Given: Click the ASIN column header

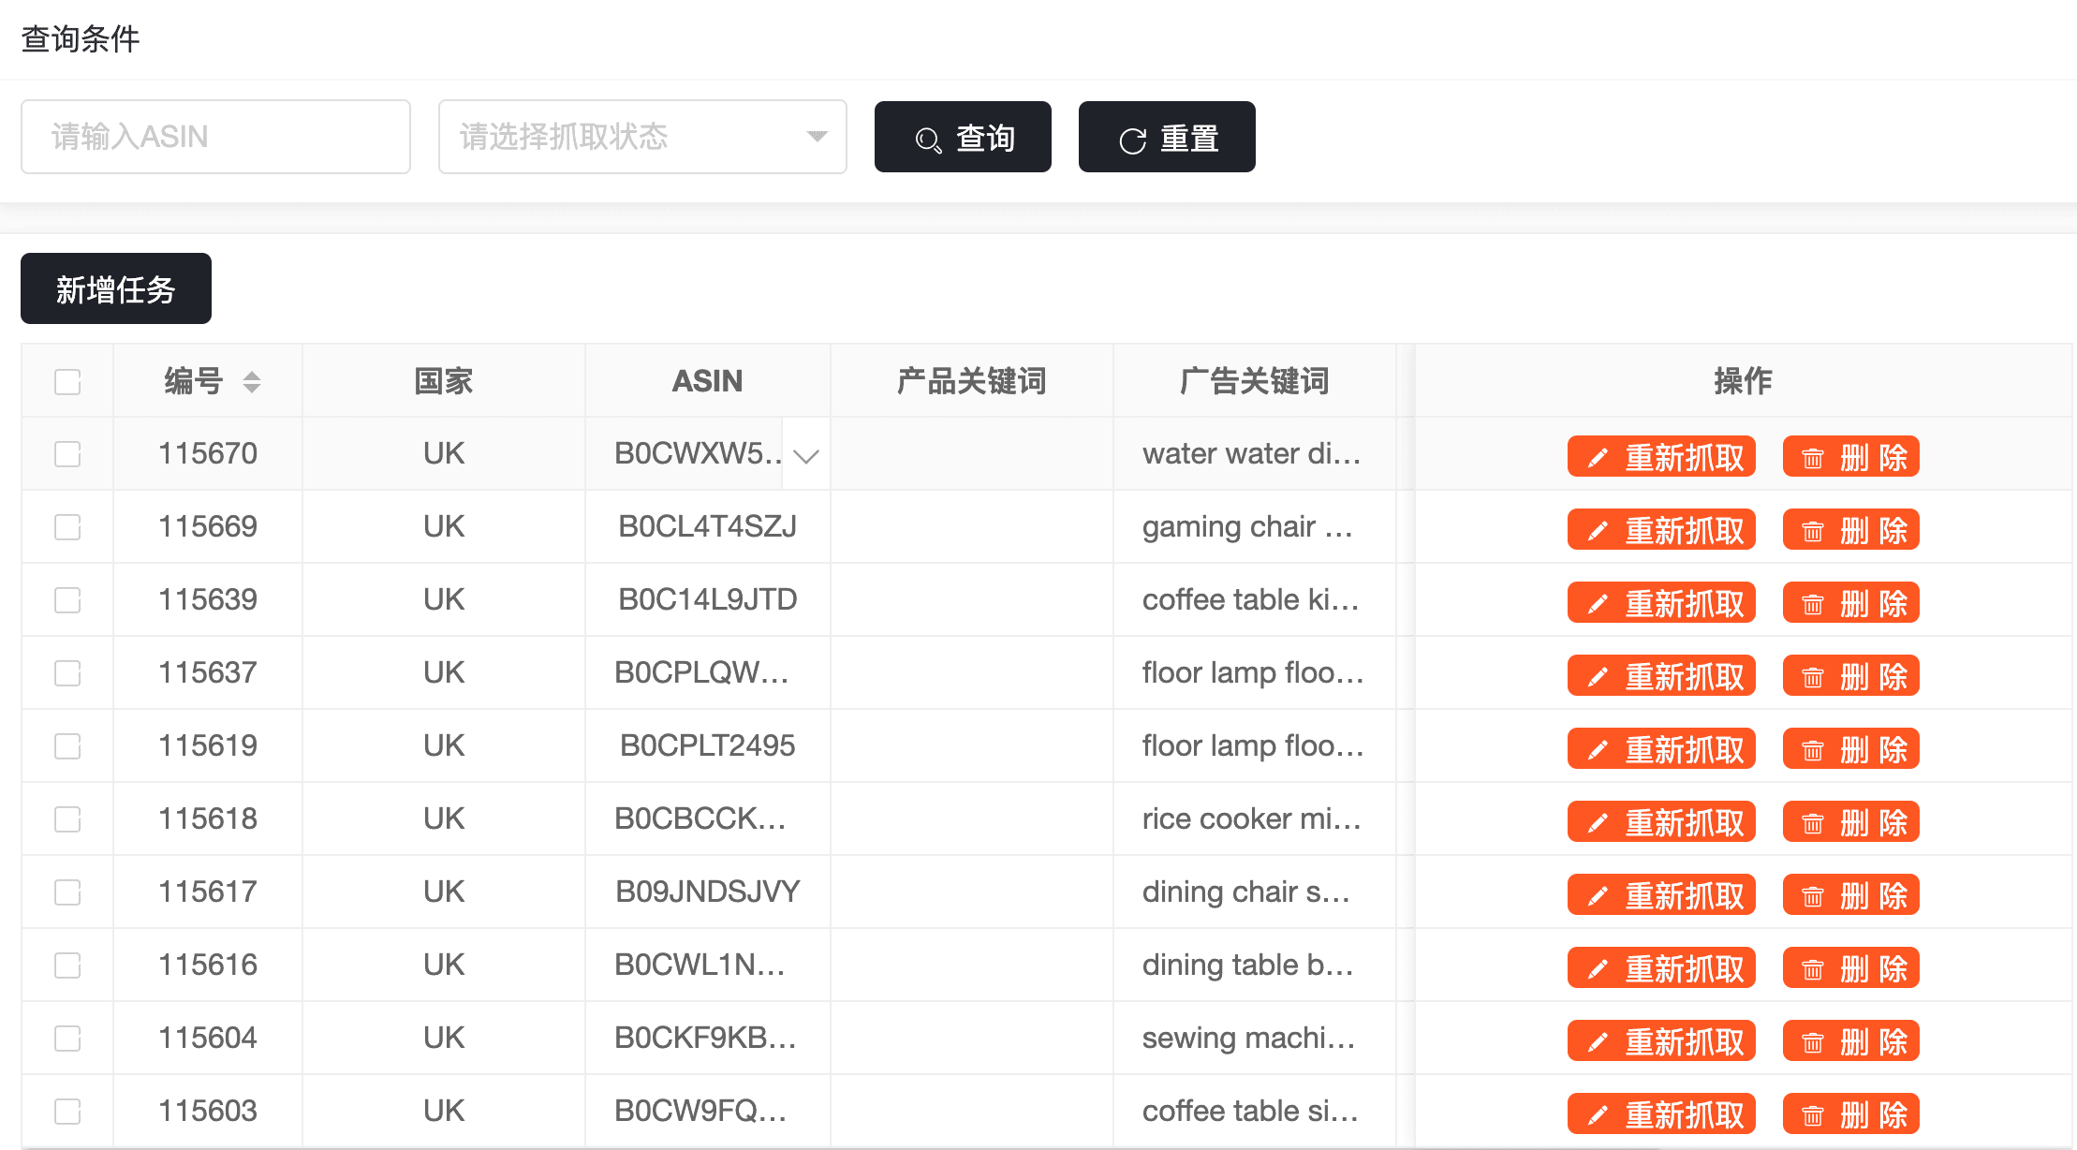Looking at the screenshot, I should click(x=707, y=381).
